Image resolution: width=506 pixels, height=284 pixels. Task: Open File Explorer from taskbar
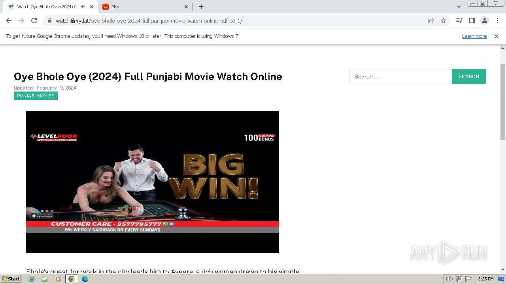tap(45, 279)
